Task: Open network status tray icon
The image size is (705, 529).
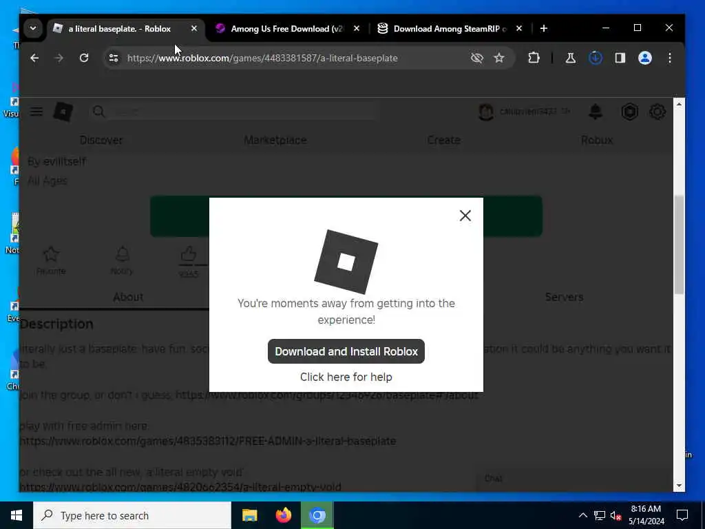Action: [x=600, y=515]
